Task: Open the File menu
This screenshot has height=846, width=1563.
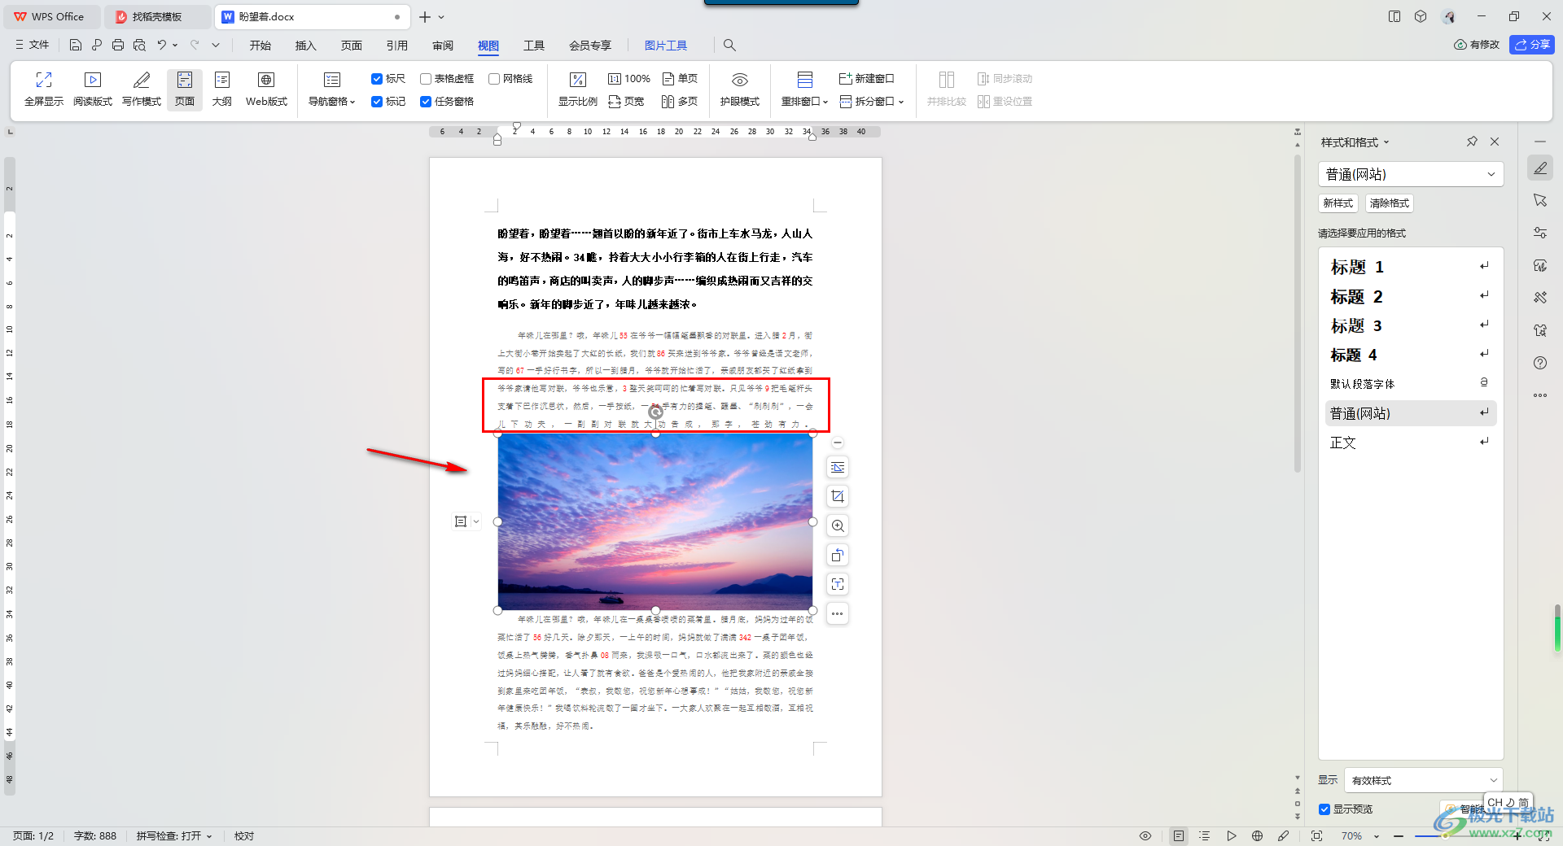Action: click(33, 46)
